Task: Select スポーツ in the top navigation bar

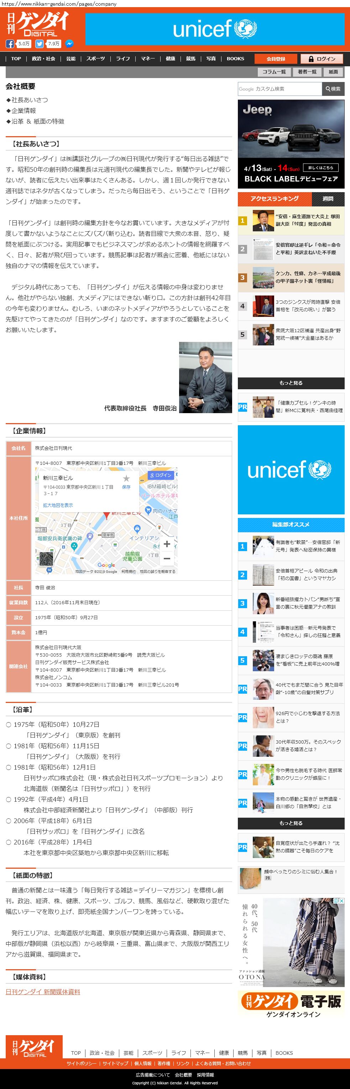Action: pyautogui.click(x=96, y=59)
